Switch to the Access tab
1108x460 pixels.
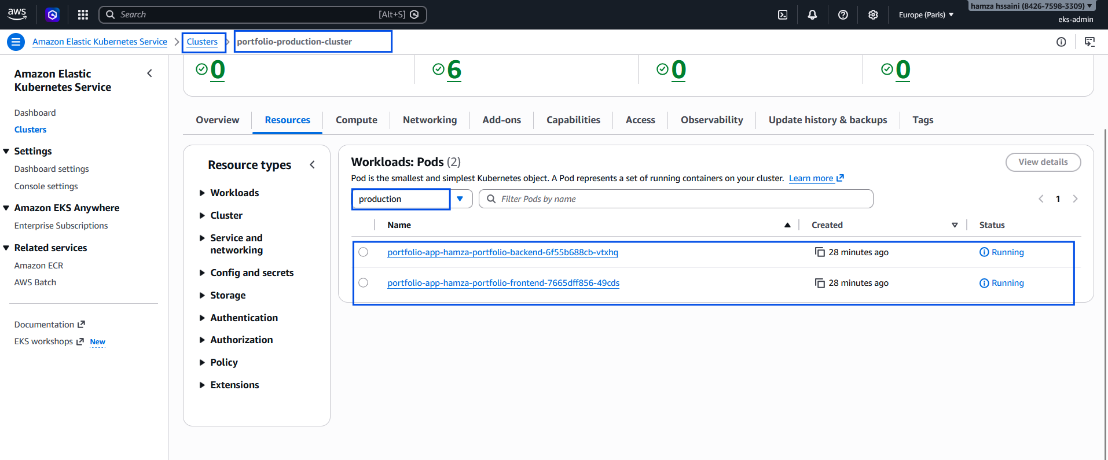point(641,120)
